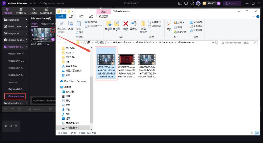Click HitPaw Edimakor in address breadcrumb
263x143 pixels.
(145, 43)
